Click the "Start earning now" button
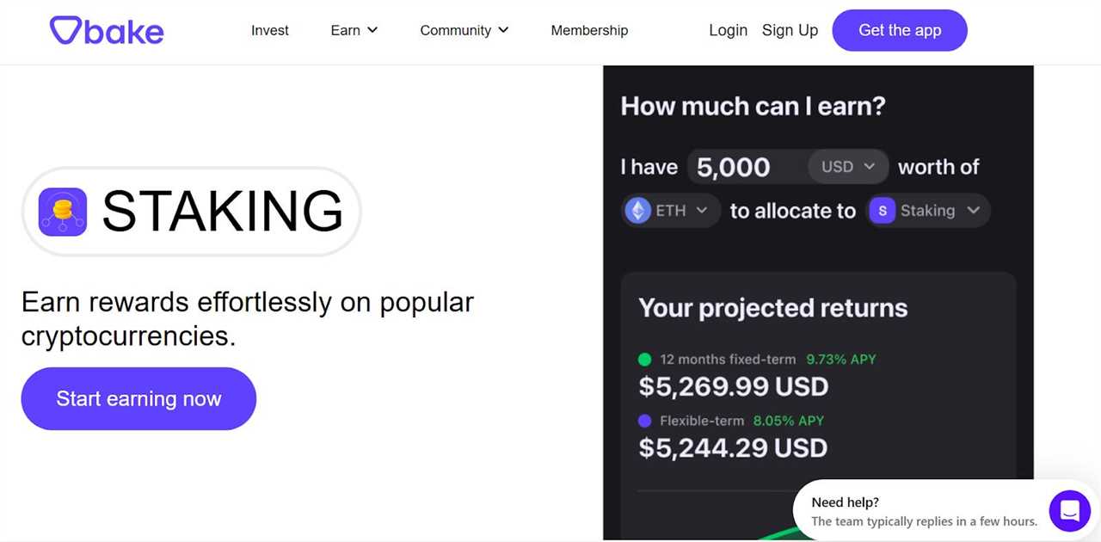The height and width of the screenshot is (542, 1101). tap(138, 398)
